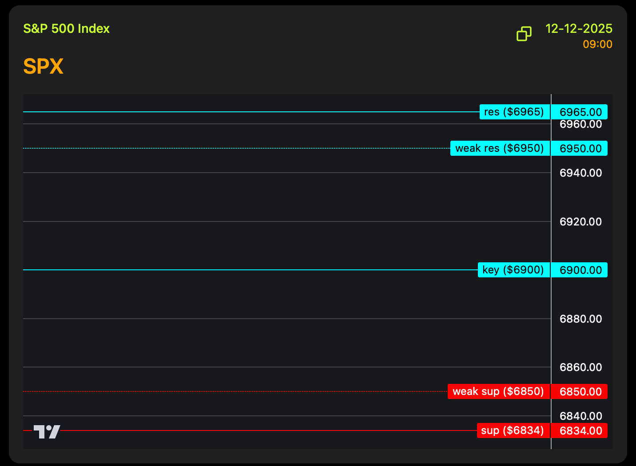
Task: Click the 6940.00 price axis label
Action: point(580,173)
